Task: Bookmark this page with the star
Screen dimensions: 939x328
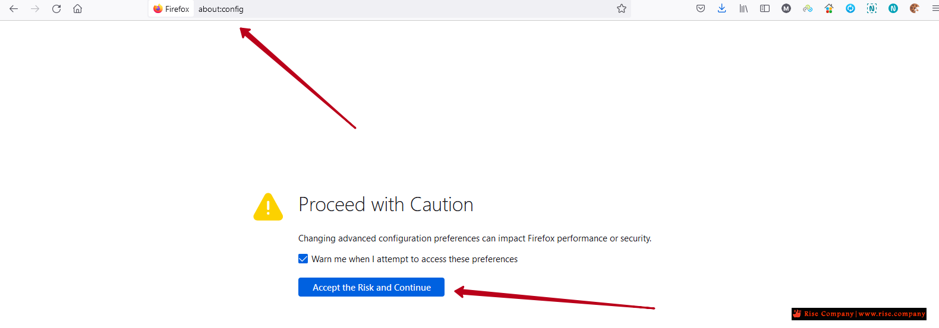Action: pyautogui.click(x=622, y=8)
